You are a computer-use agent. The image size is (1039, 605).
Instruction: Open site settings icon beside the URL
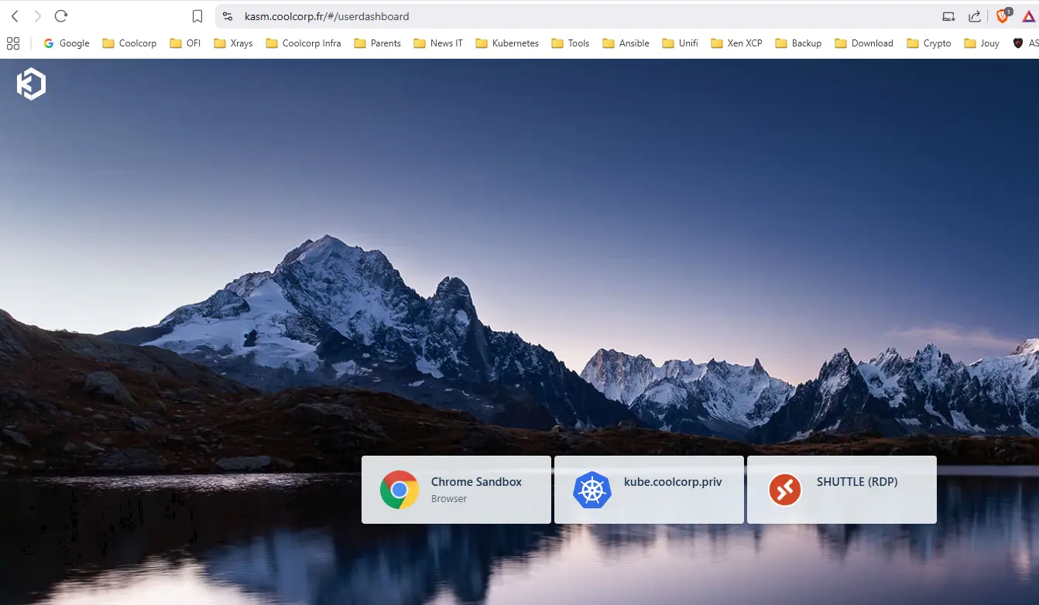coord(227,16)
